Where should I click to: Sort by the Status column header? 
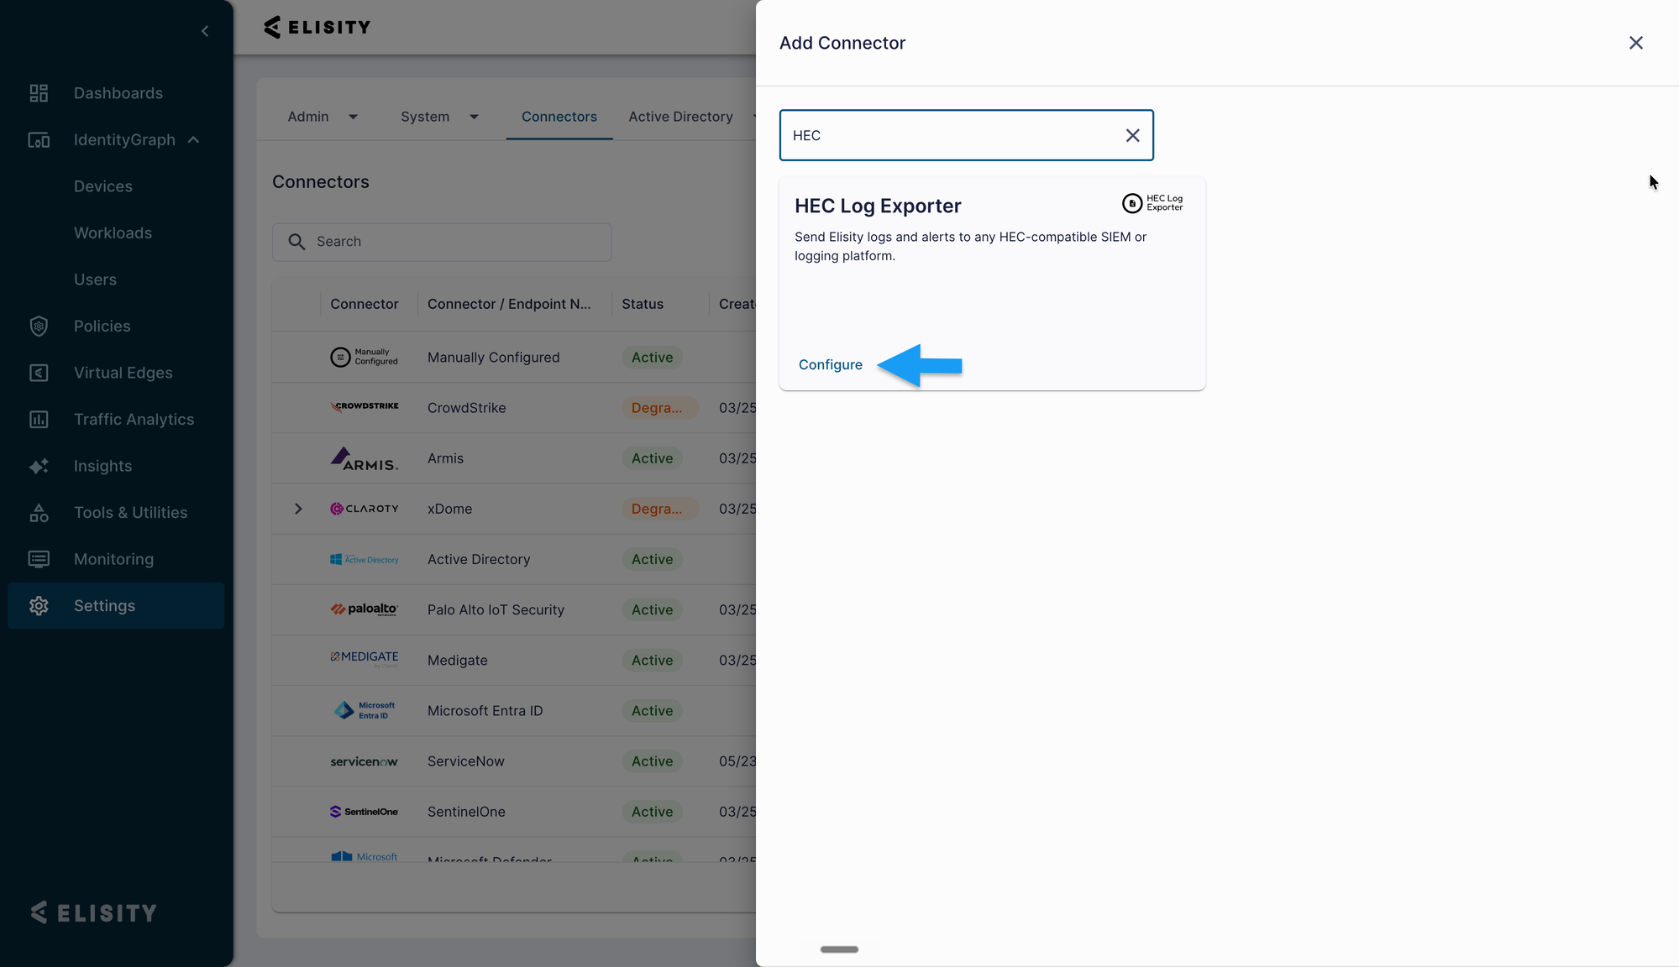(643, 304)
